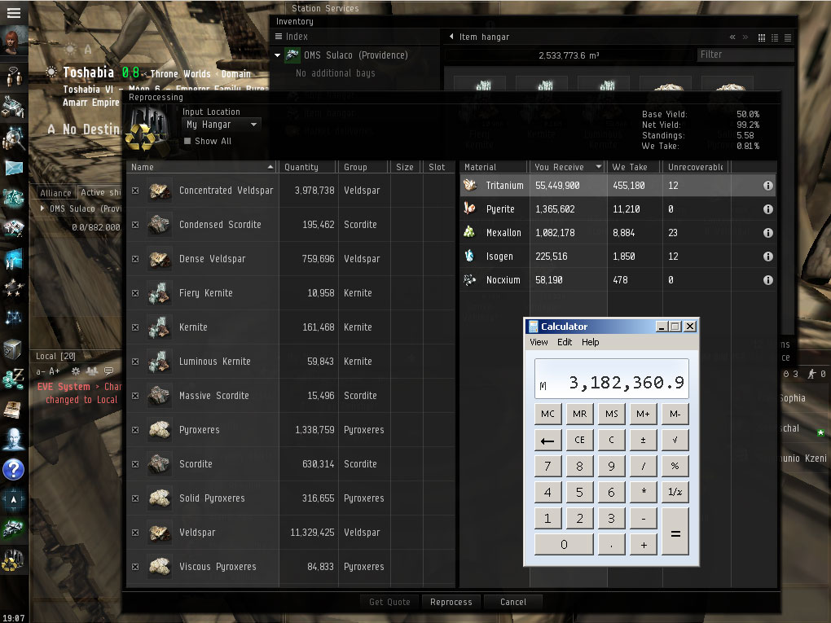Click the Get Quote button
The width and height of the screenshot is (831, 623).
pos(389,602)
